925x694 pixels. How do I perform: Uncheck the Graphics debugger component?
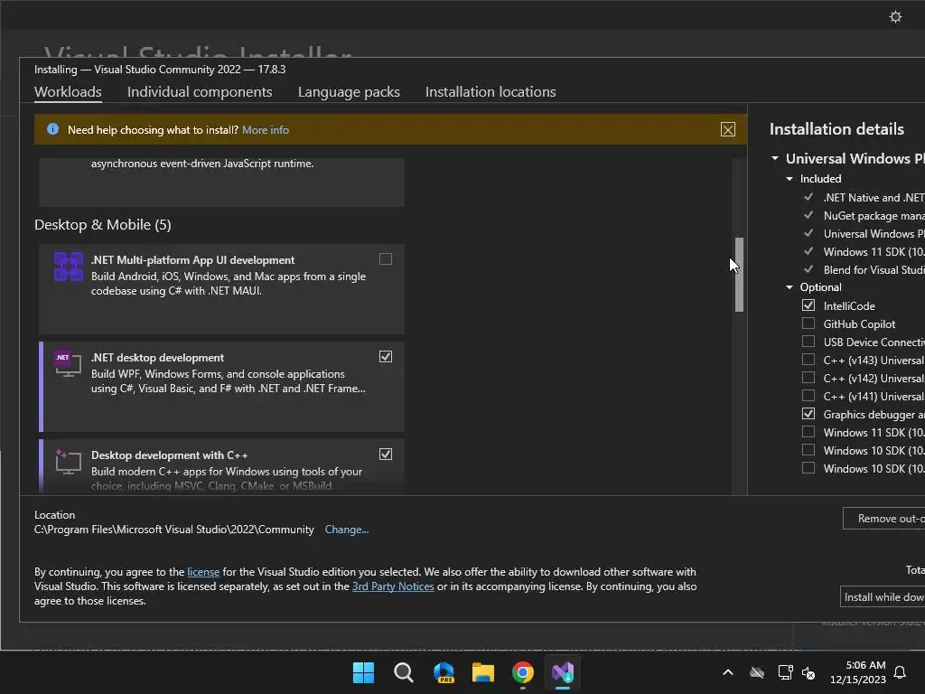[x=808, y=414]
